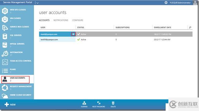Open the Web Site Clouds icon in sidebar
Viewport: 199px width, 111px height.
[x=5, y=11]
